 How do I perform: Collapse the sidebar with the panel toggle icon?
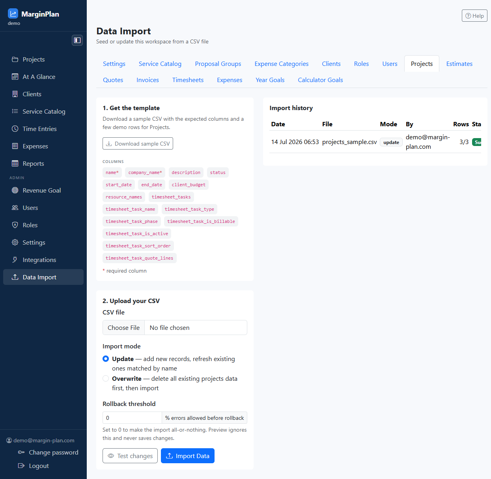point(77,40)
